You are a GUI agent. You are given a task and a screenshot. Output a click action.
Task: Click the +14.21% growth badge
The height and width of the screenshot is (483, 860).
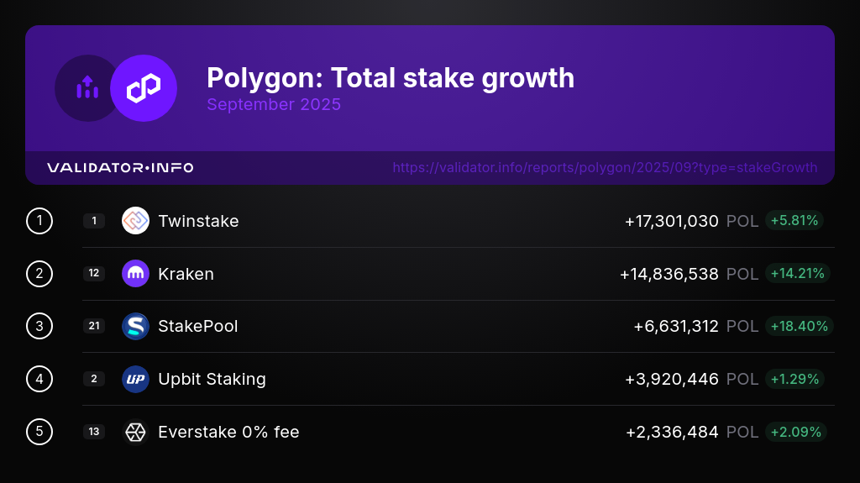click(798, 274)
